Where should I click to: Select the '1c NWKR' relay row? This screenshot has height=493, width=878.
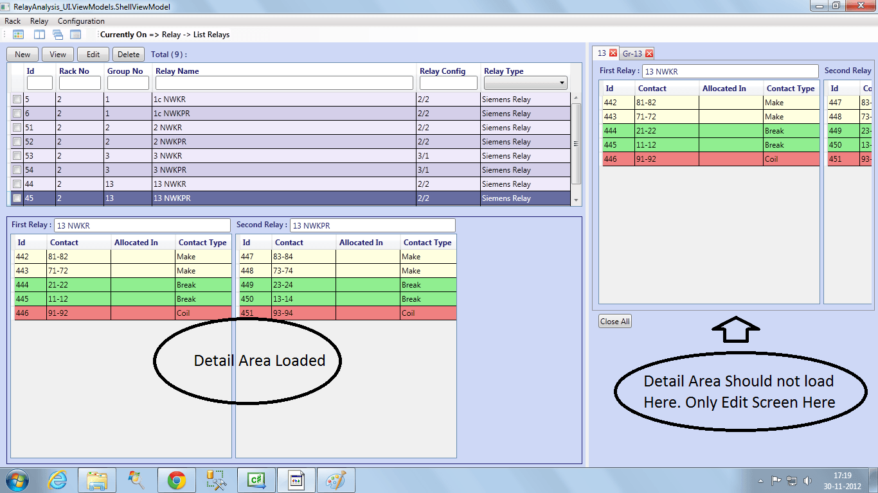point(291,99)
